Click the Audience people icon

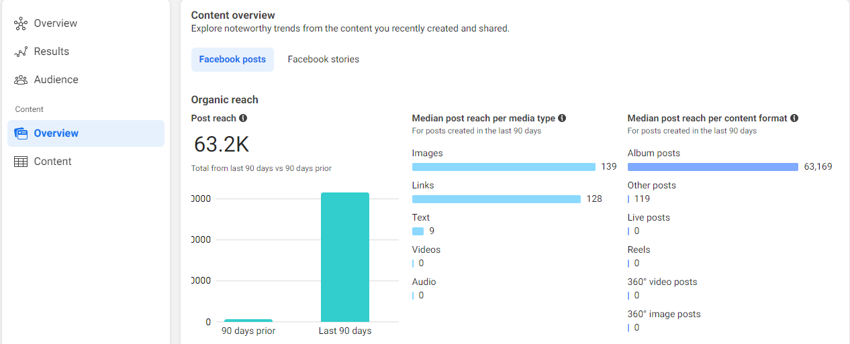click(x=21, y=80)
